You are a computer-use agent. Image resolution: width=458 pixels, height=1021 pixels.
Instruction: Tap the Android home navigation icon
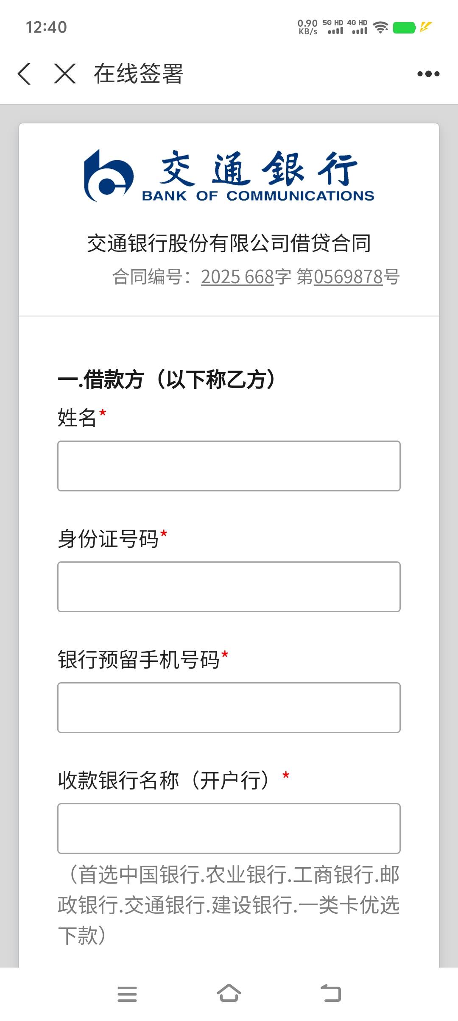pyautogui.click(x=229, y=993)
